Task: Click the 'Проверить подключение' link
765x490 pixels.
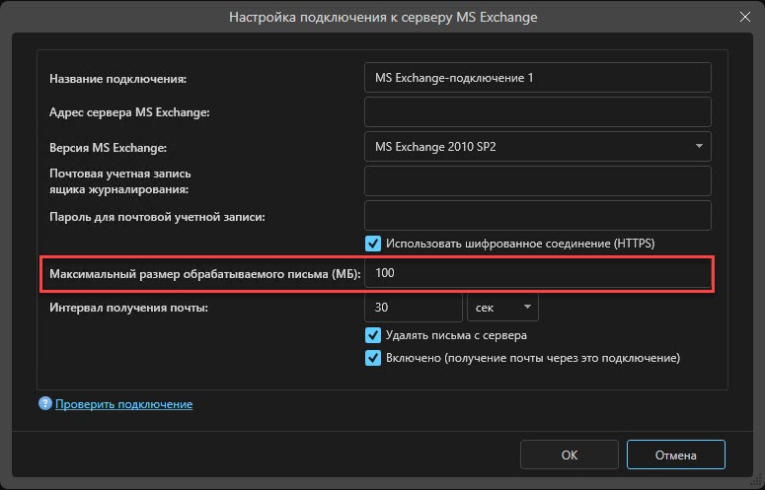Action: [x=124, y=404]
